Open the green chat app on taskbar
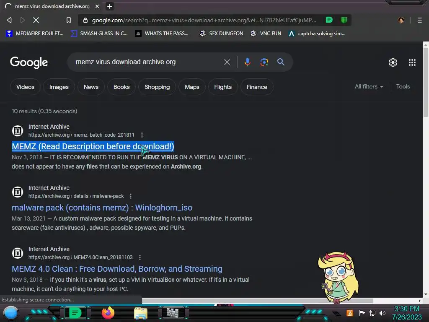The height and width of the screenshot is (322, 429). 75,313
